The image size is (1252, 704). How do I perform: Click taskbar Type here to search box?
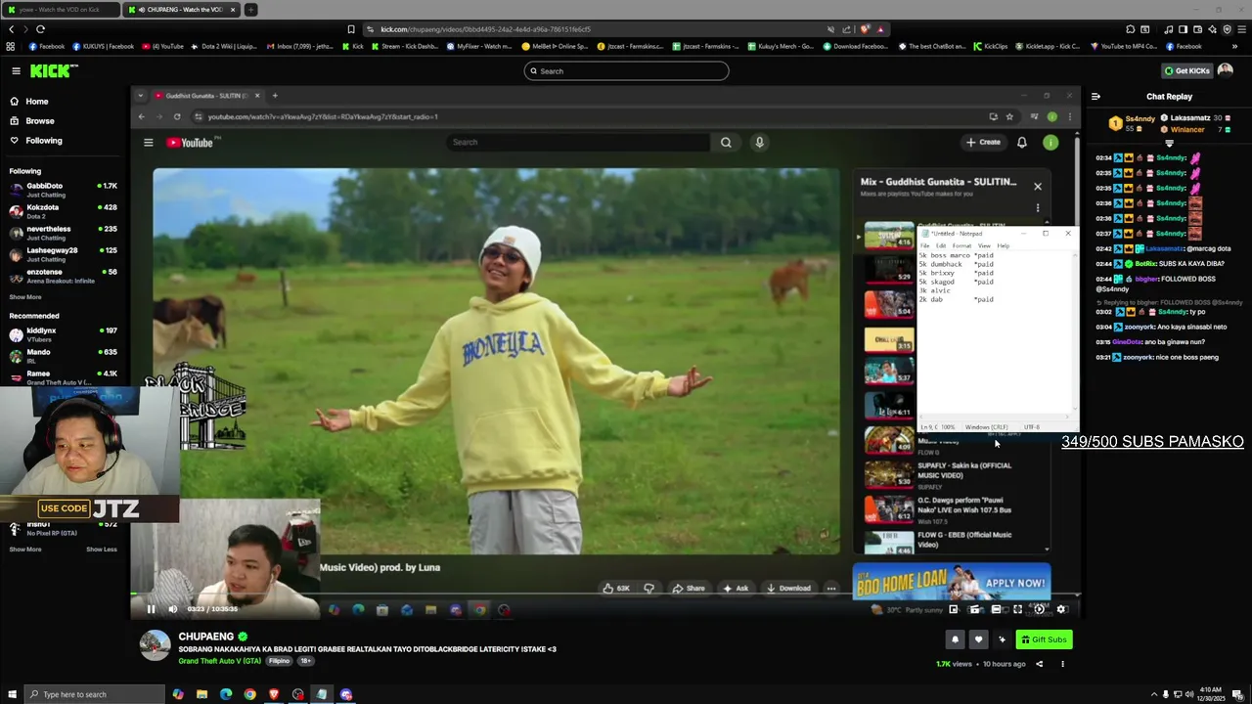point(95,694)
